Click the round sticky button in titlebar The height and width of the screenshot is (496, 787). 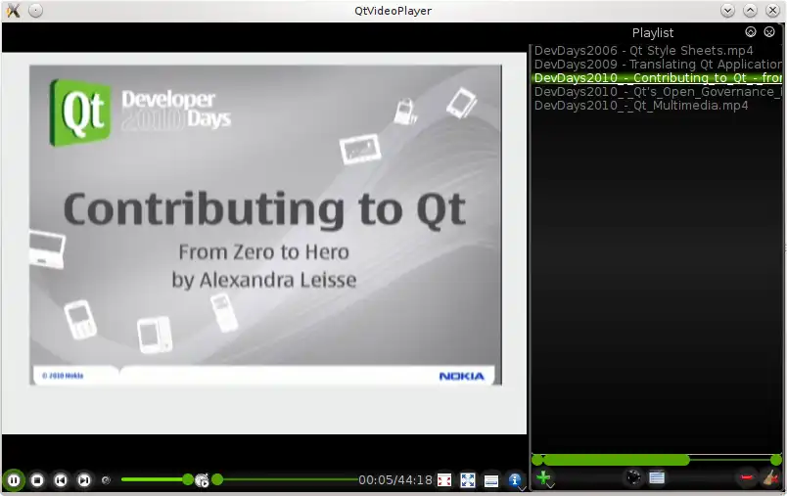point(35,11)
